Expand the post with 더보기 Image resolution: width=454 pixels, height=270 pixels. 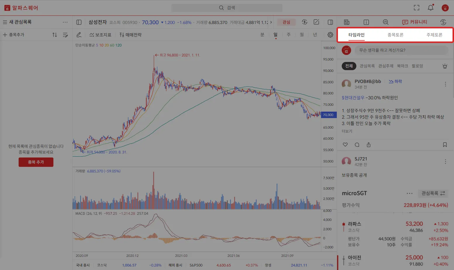coord(347,131)
